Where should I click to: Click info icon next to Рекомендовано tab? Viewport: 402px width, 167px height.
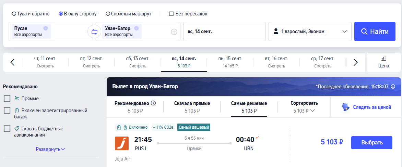[x=153, y=103]
